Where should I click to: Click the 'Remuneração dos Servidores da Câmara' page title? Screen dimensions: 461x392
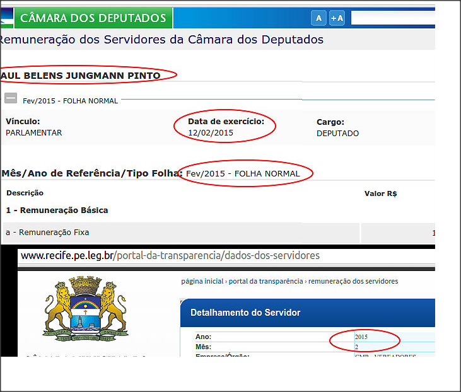click(x=161, y=40)
